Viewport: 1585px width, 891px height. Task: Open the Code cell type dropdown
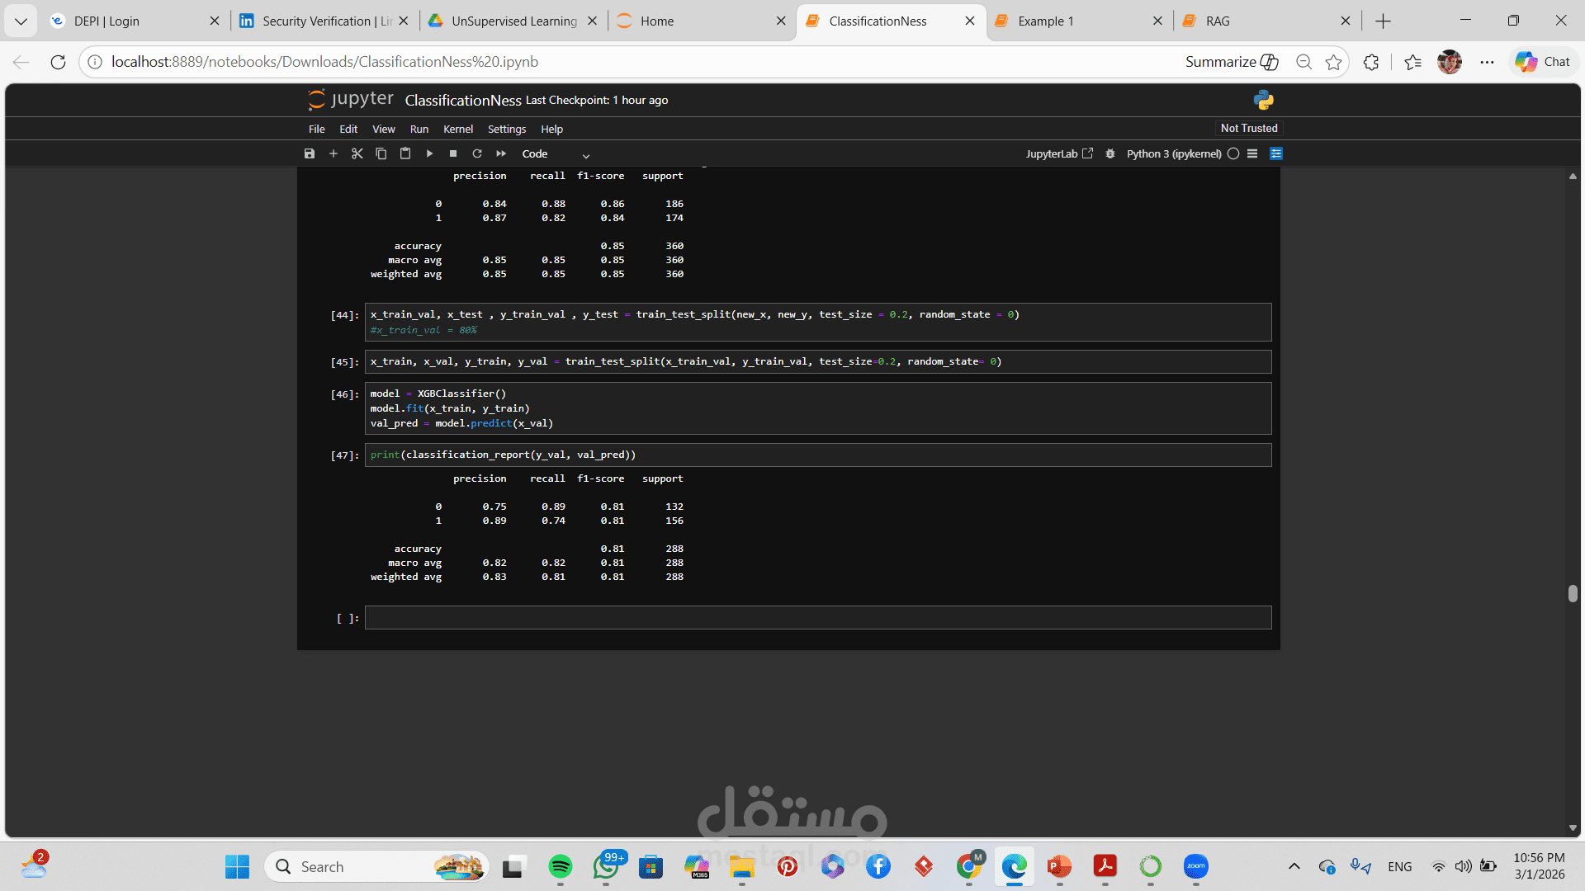[556, 154]
